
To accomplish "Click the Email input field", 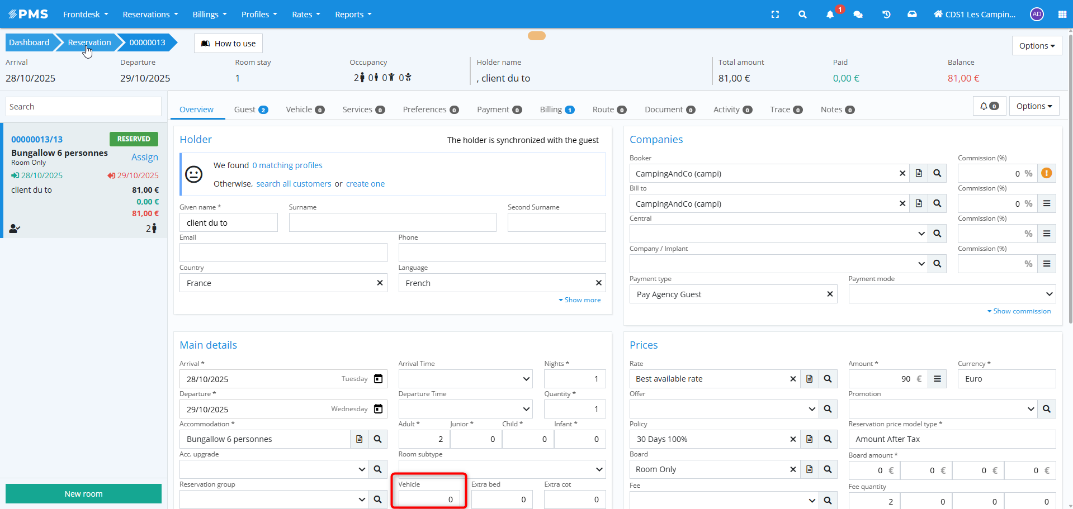I will pos(283,253).
